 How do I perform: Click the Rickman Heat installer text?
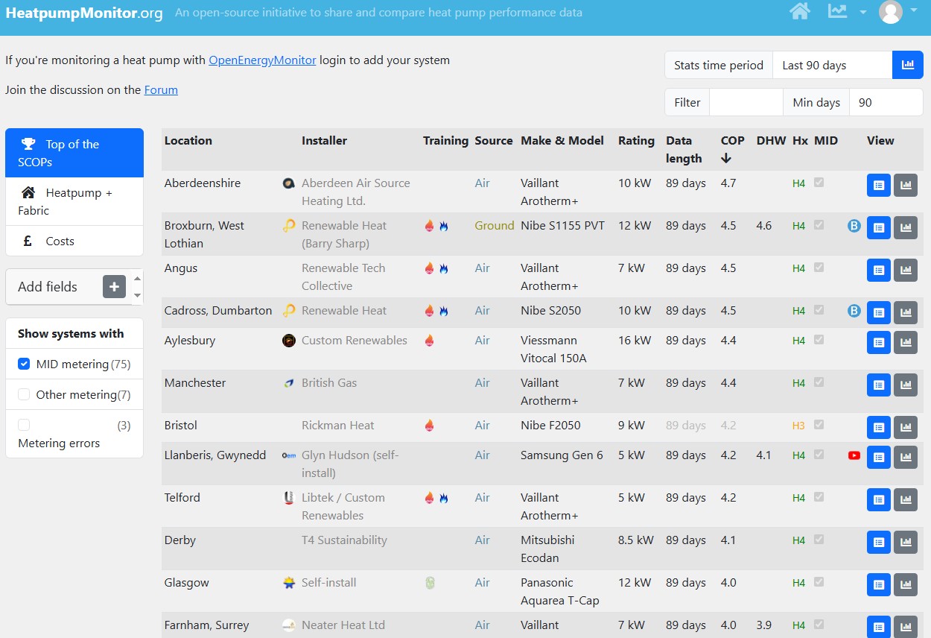338,425
